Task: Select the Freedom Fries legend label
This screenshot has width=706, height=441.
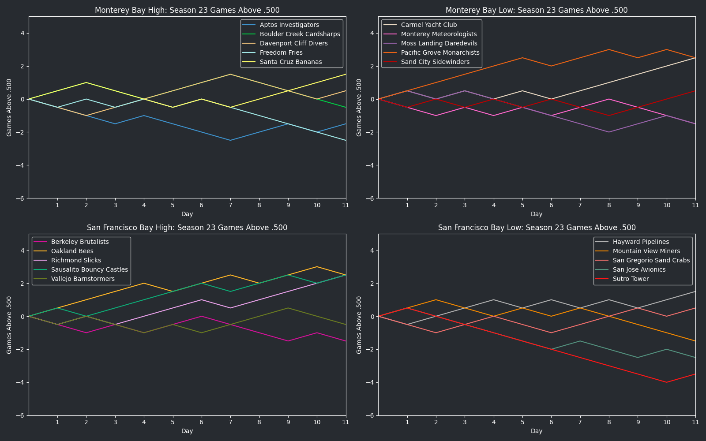Action: (281, 53)
